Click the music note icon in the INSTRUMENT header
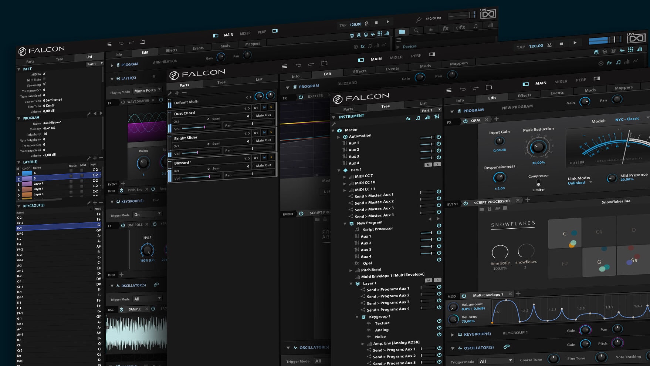The width and height of the screenshot is (650, 366). pos(417,118)
